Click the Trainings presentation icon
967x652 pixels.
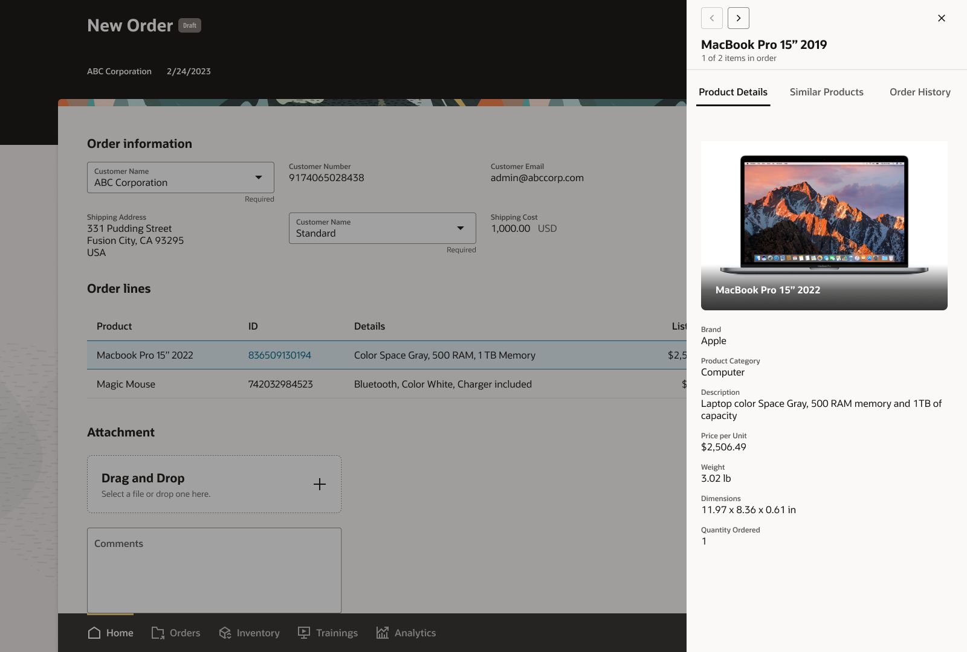(x=304, y=633)
